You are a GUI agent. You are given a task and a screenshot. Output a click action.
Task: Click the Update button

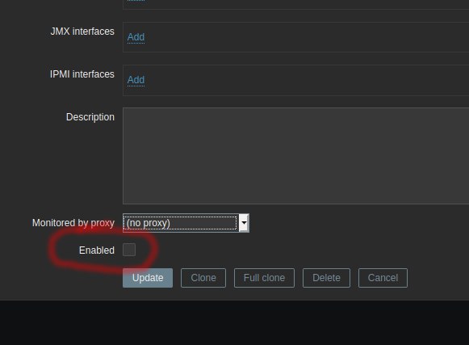pyautogui.click(x=148, y=278)
